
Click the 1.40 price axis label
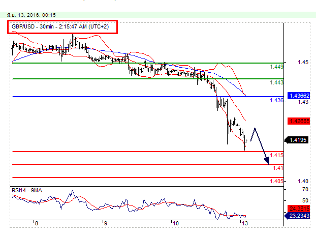pos(303,182)
